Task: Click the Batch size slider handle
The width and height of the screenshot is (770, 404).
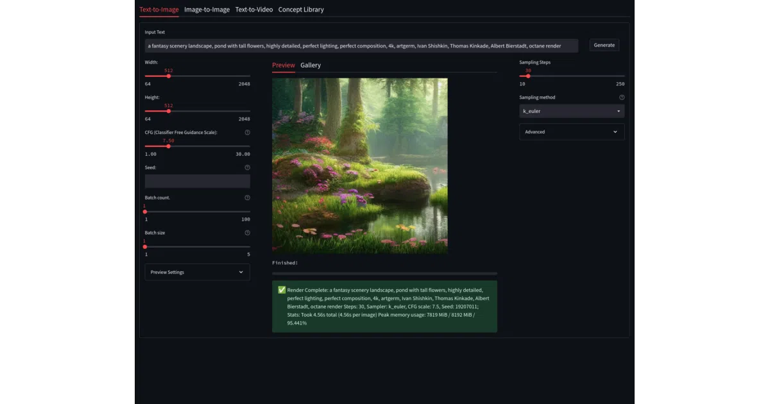Action: click(145, 247)
